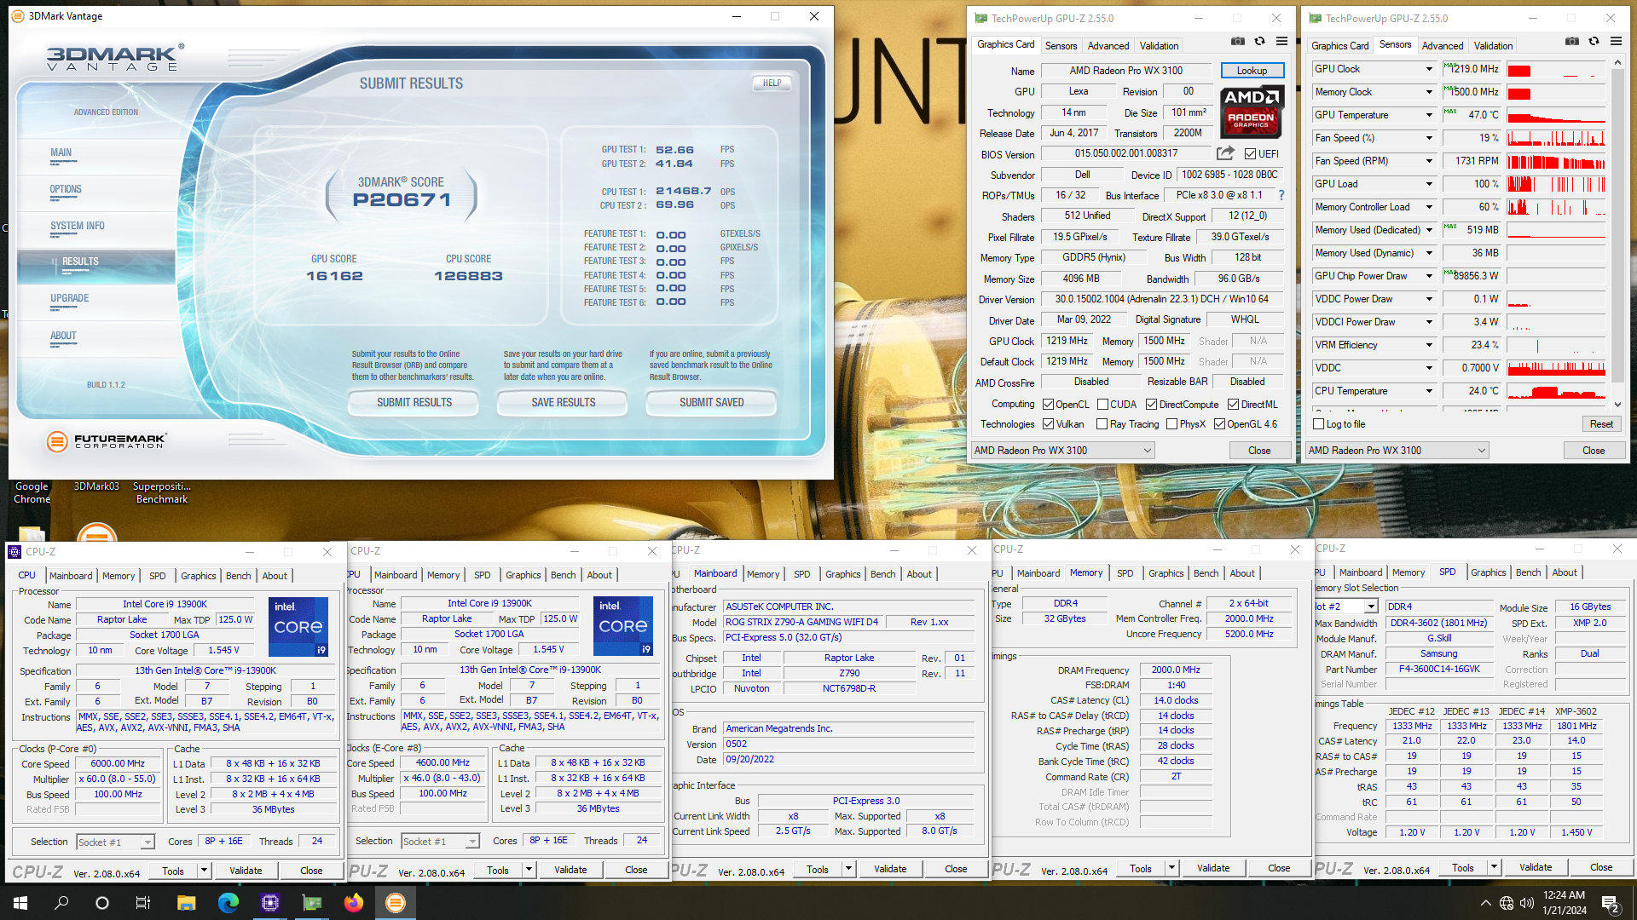Select SYSTEM INFO in 3DMark Vantage sidebar
1637x920 pixels.
[x=78, y=227]
